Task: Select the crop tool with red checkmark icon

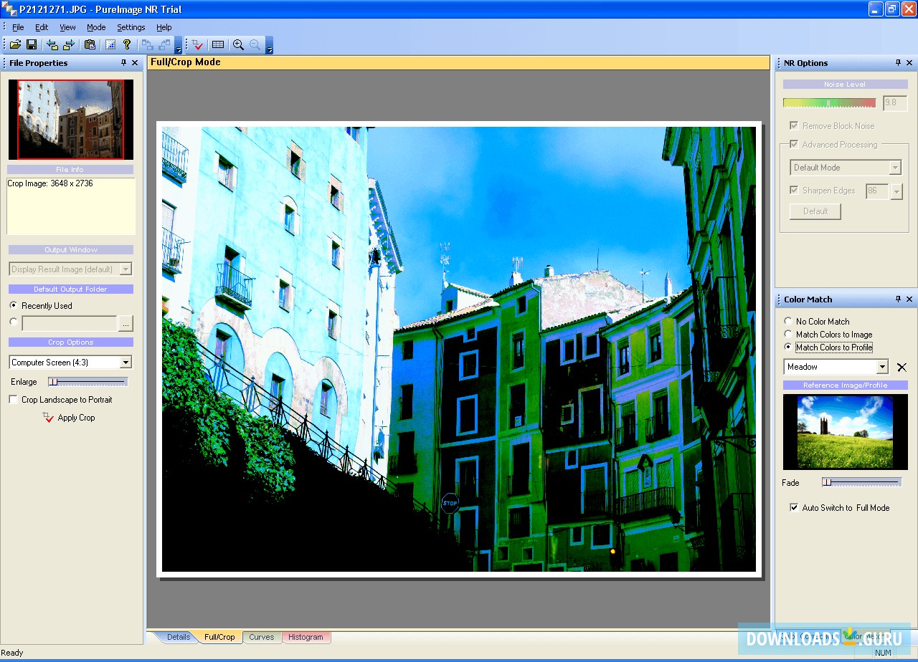Action: click(x=197, y=44)
